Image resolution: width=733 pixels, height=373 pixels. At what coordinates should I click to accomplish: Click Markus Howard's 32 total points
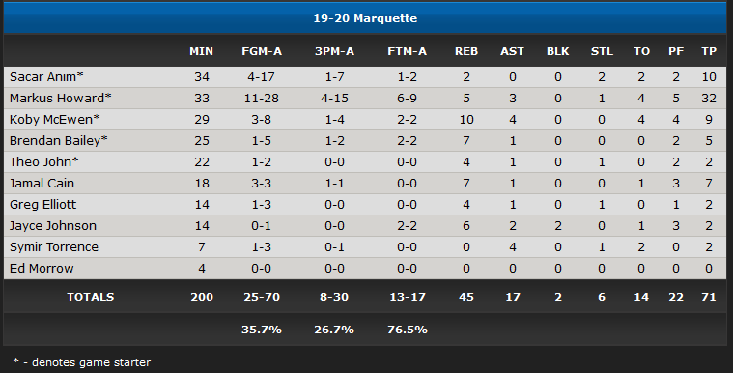click(709, 99)
